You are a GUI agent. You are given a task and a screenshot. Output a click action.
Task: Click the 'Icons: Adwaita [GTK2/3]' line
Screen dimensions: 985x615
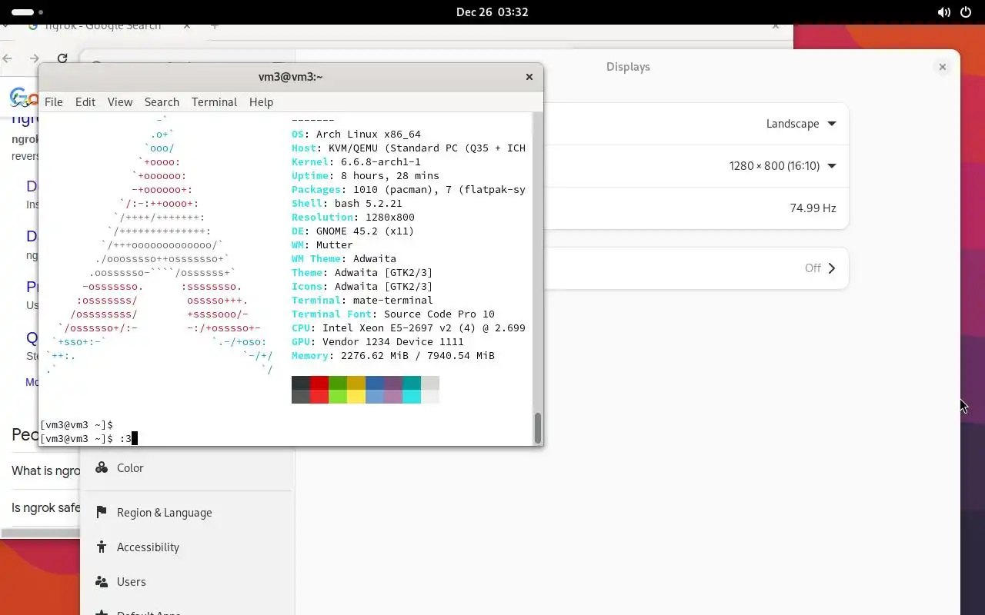pos(362,286)
